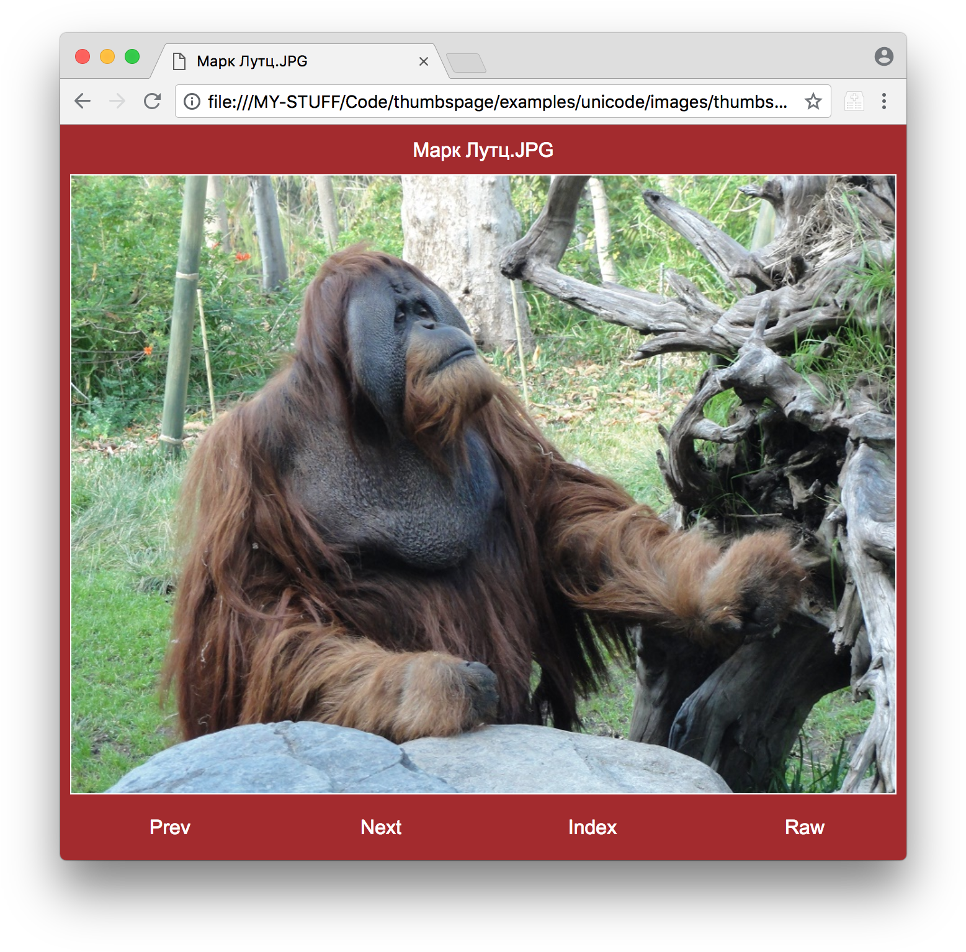Screen dimensions: 966x952
Task: Go to the Prev image
Action: click(169, 827)
